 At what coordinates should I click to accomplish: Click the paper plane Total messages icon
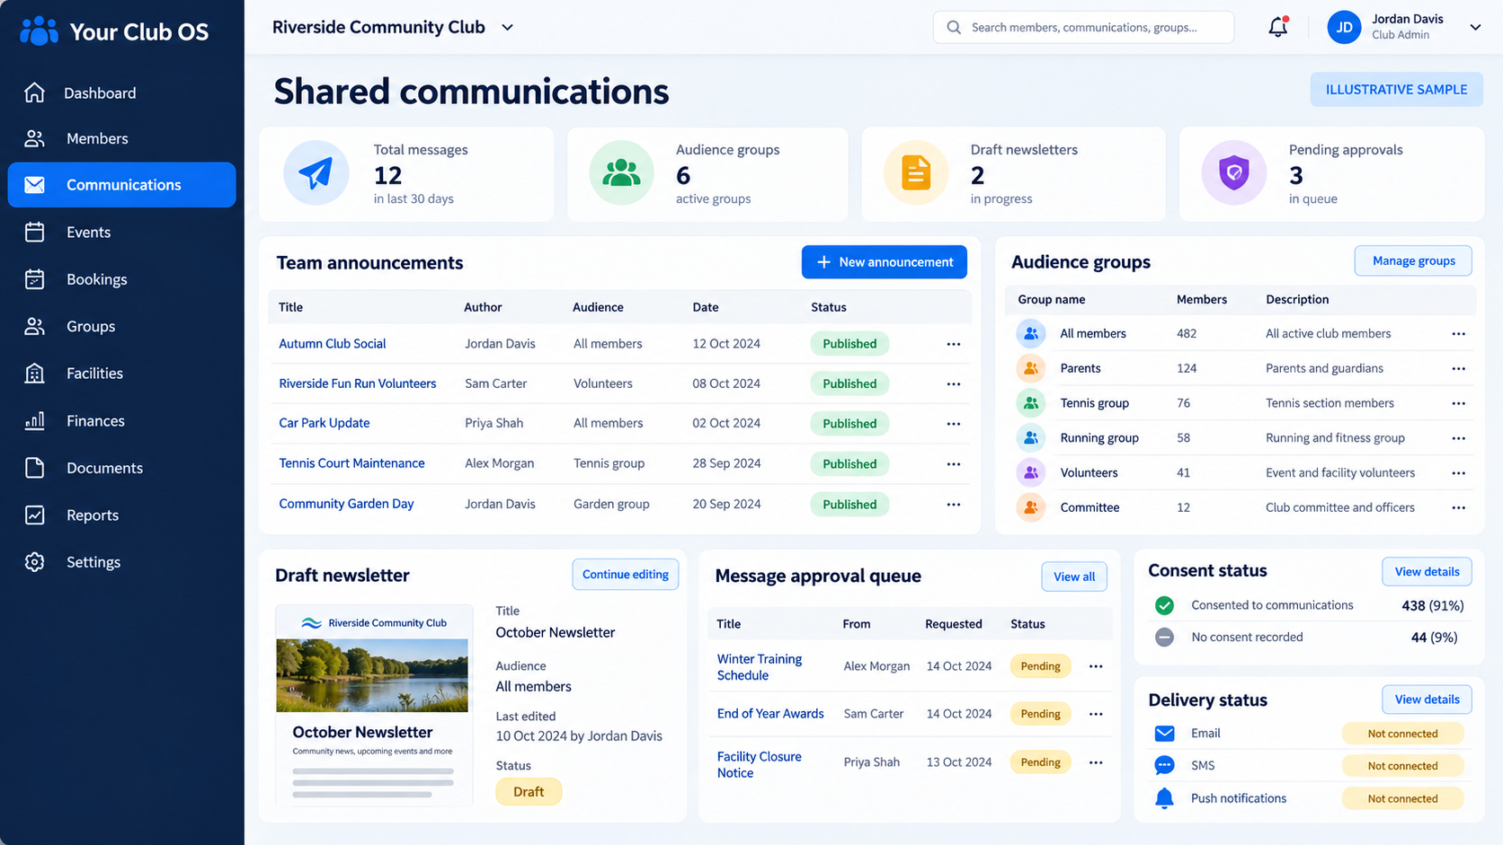point(316,172)
